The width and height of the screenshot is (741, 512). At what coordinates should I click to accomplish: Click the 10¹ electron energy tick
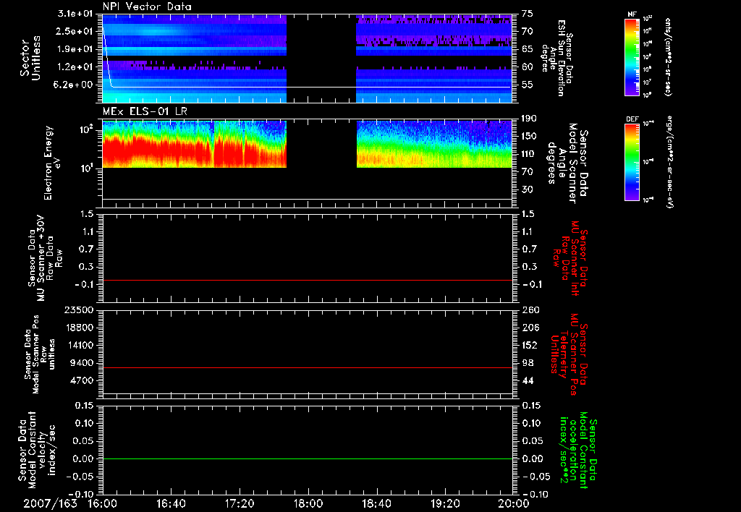86,168
